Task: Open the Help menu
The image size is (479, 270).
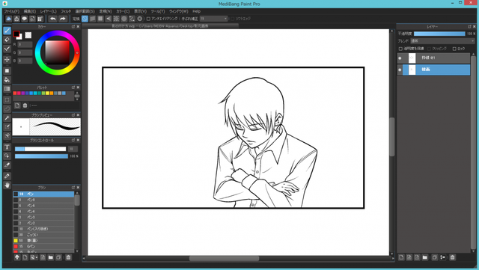Action: tap(196, 11)
